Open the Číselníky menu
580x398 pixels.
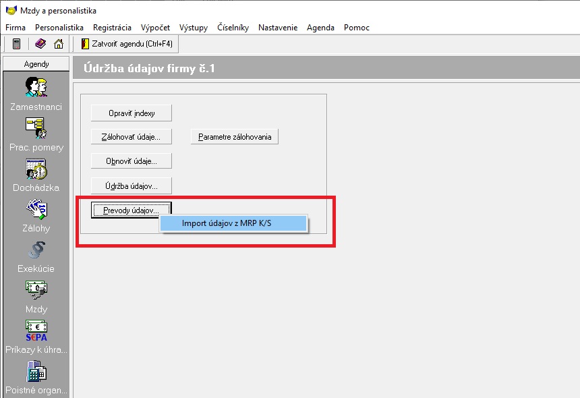click(233, 28)
